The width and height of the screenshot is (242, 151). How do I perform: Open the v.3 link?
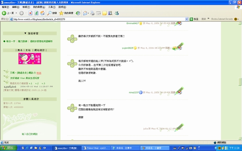pyautogui.click(x=44, y=83)
